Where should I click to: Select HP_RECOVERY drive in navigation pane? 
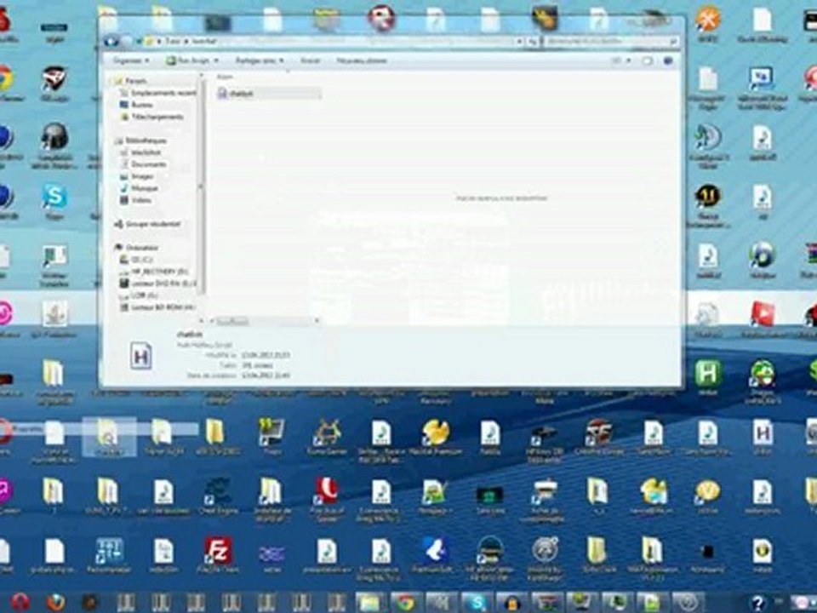(154, 272)
